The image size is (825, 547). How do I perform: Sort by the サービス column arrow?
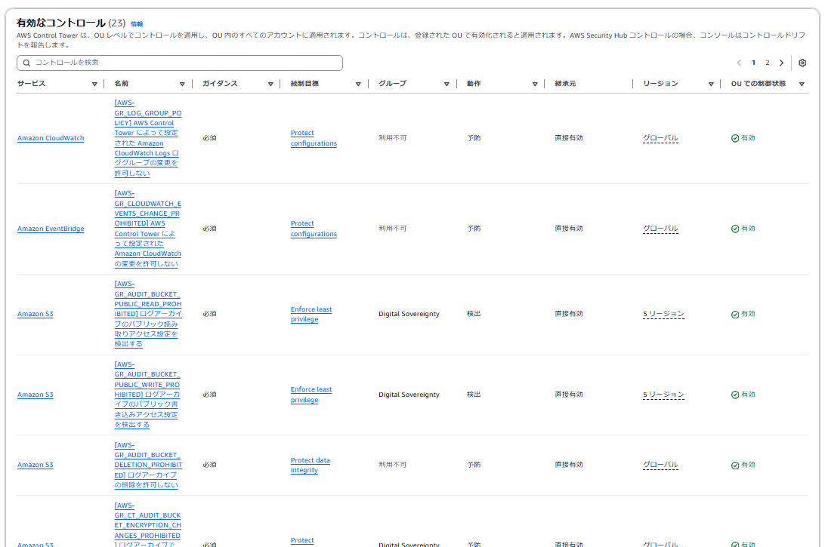(94, 84)
